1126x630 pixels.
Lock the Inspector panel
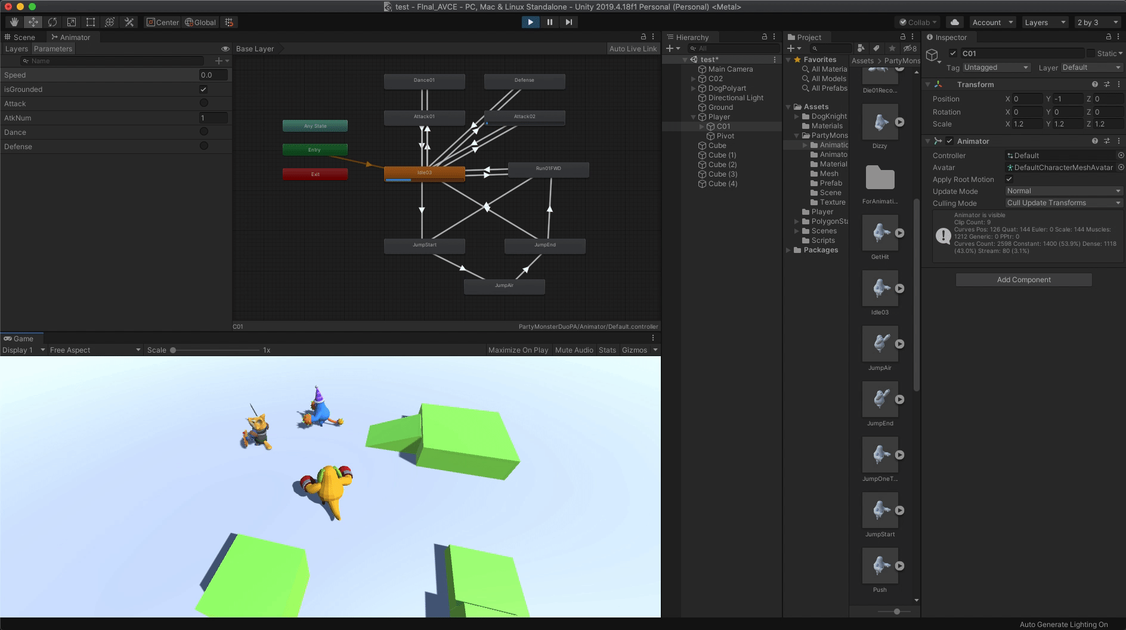tap(1109, 37)
